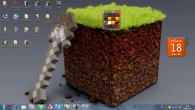Open the Песни folder
Screen dimensions: 195x110
coord(27,44)
